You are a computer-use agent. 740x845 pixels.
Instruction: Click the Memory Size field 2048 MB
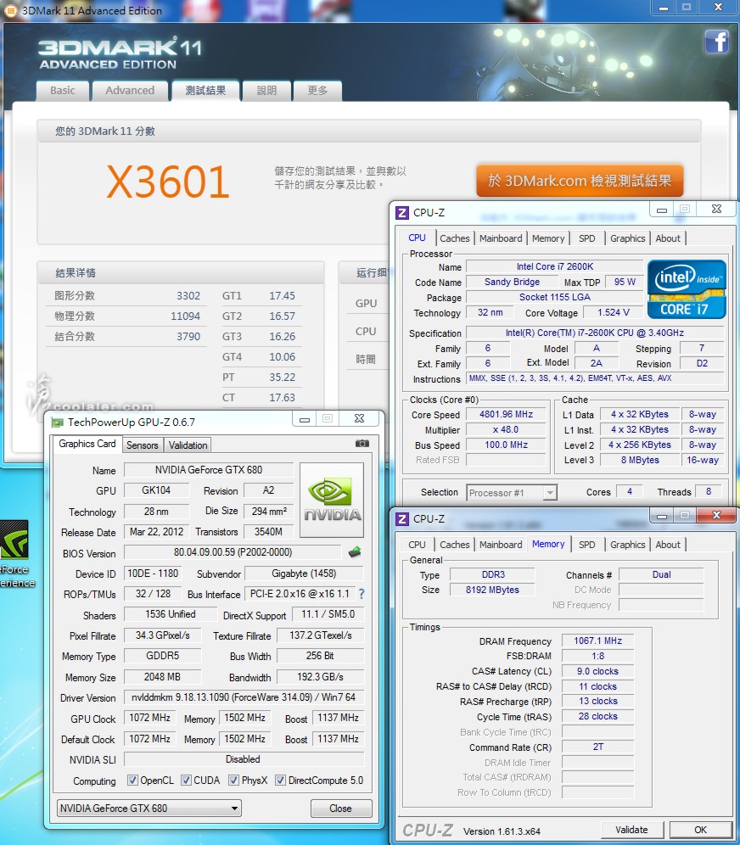(162, 677)
